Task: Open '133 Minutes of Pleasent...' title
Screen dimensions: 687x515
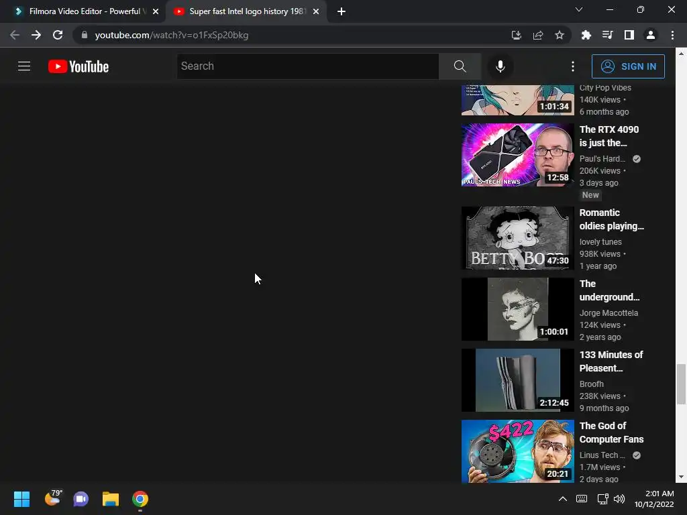Action: 611,361
